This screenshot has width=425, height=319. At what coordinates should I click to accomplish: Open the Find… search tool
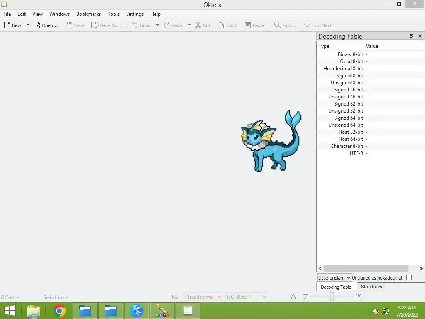coord(285,25)
